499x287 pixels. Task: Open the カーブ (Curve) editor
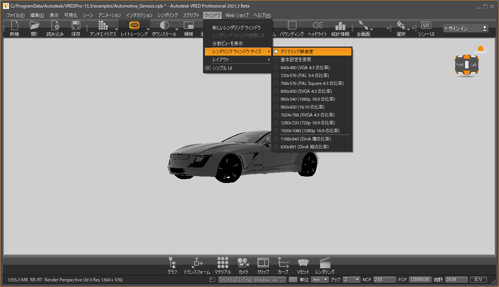point(283,263)
